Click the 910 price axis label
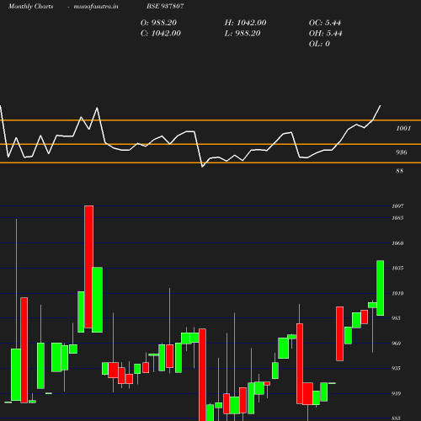Viewport: 421px width, 421px height. point(396,394)
